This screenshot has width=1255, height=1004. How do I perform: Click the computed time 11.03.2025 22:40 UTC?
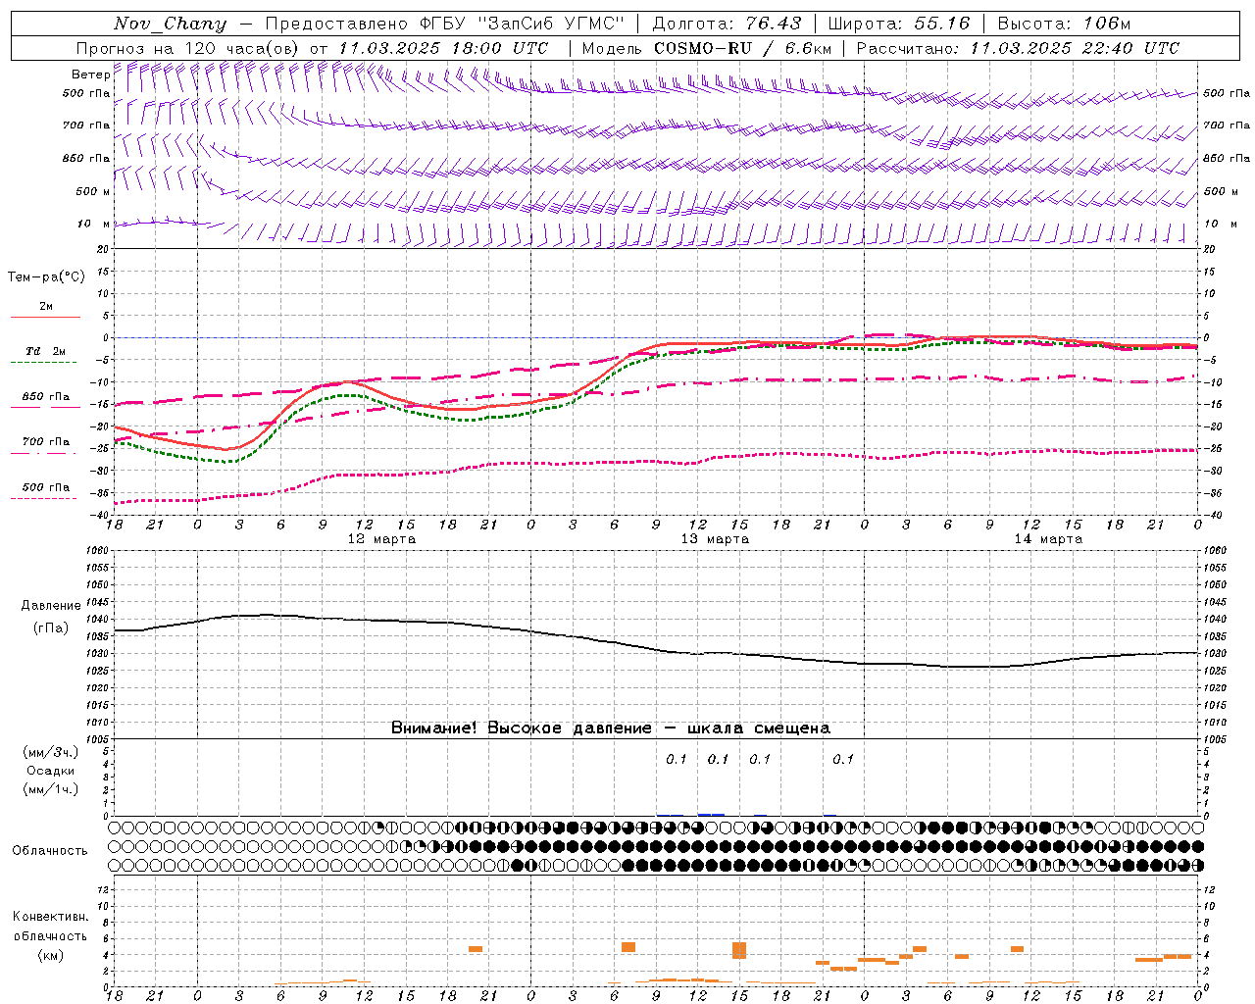point(1075,48)
